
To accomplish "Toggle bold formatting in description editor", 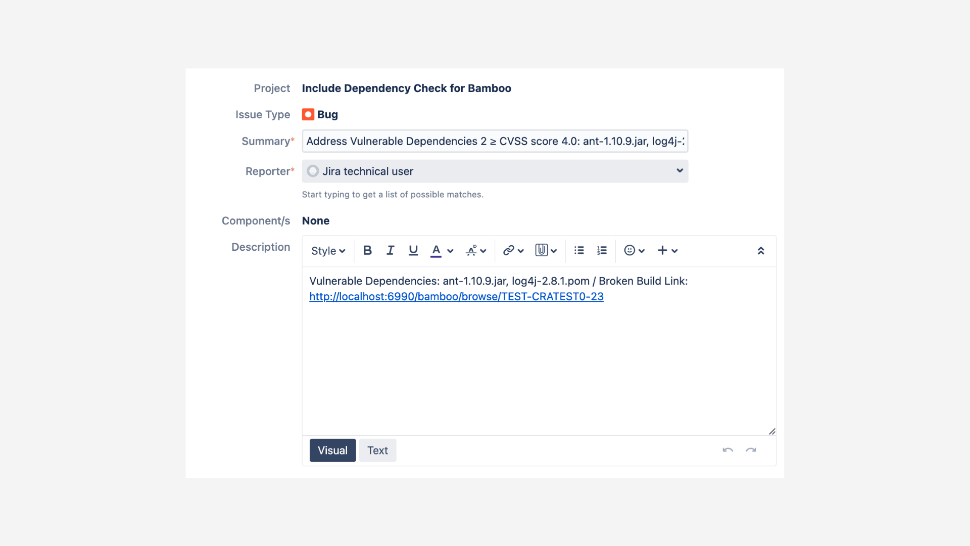I will [x=367, y=250].
